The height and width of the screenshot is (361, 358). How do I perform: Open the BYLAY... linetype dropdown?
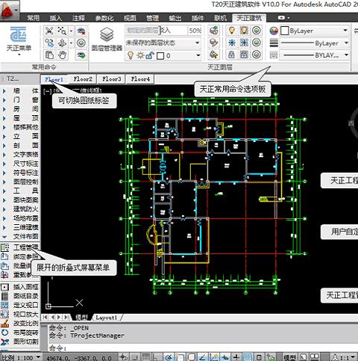346,55
